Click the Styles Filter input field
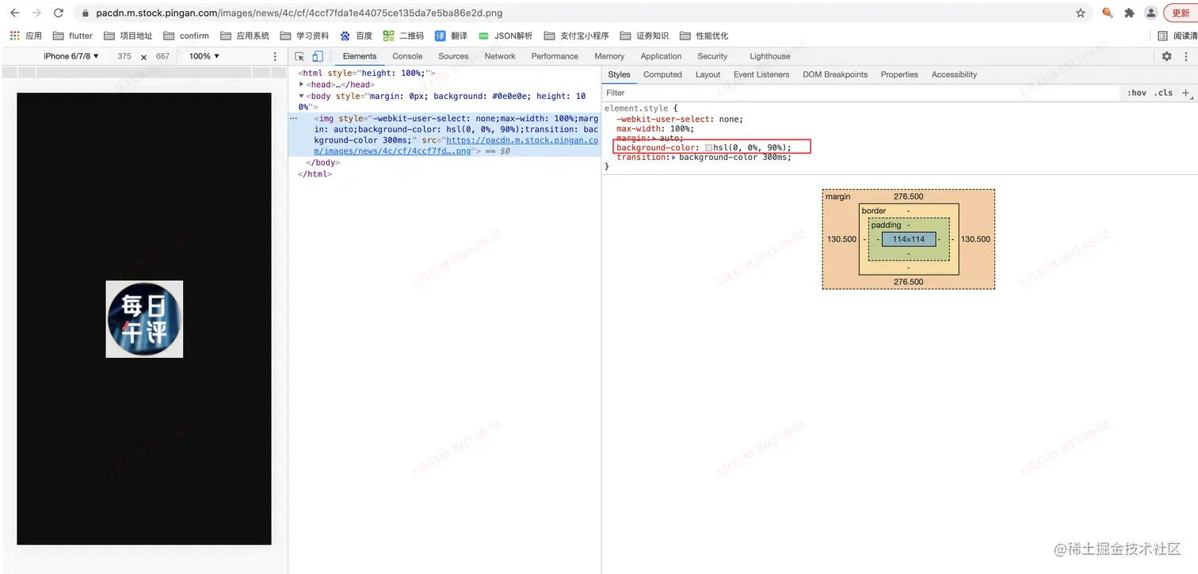This screenshot has height=574, width=1198. pyautogui.click(x=860, y=93)
